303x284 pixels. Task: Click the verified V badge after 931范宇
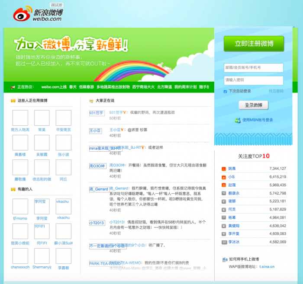pyautogui.click(x=125, y=112)
